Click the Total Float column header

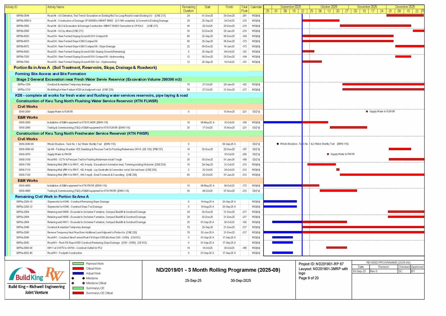pos(244,9)
